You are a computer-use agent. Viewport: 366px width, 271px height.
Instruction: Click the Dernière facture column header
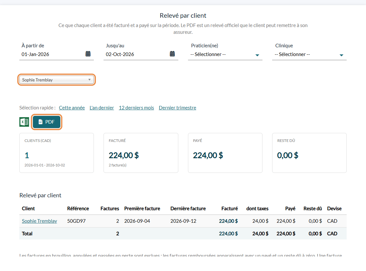coord(188,209)
